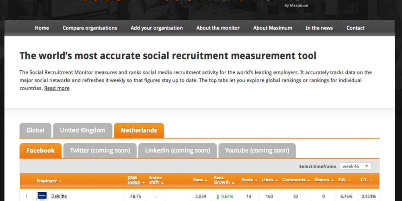The height and width of the screenshot is (201, 402).
Task: Sort table by C.I. column
Action: pos(366,180)
